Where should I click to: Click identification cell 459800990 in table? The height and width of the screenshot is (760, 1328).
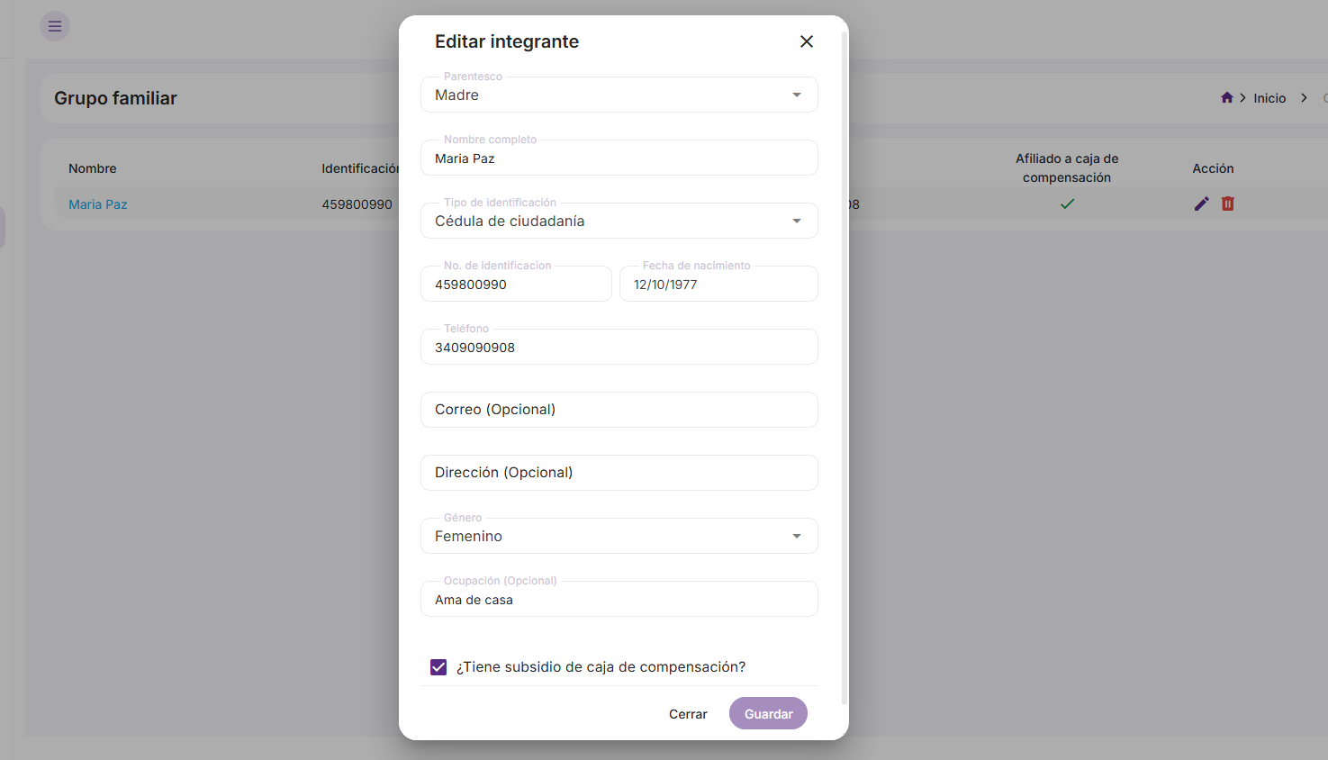point(357,204)
